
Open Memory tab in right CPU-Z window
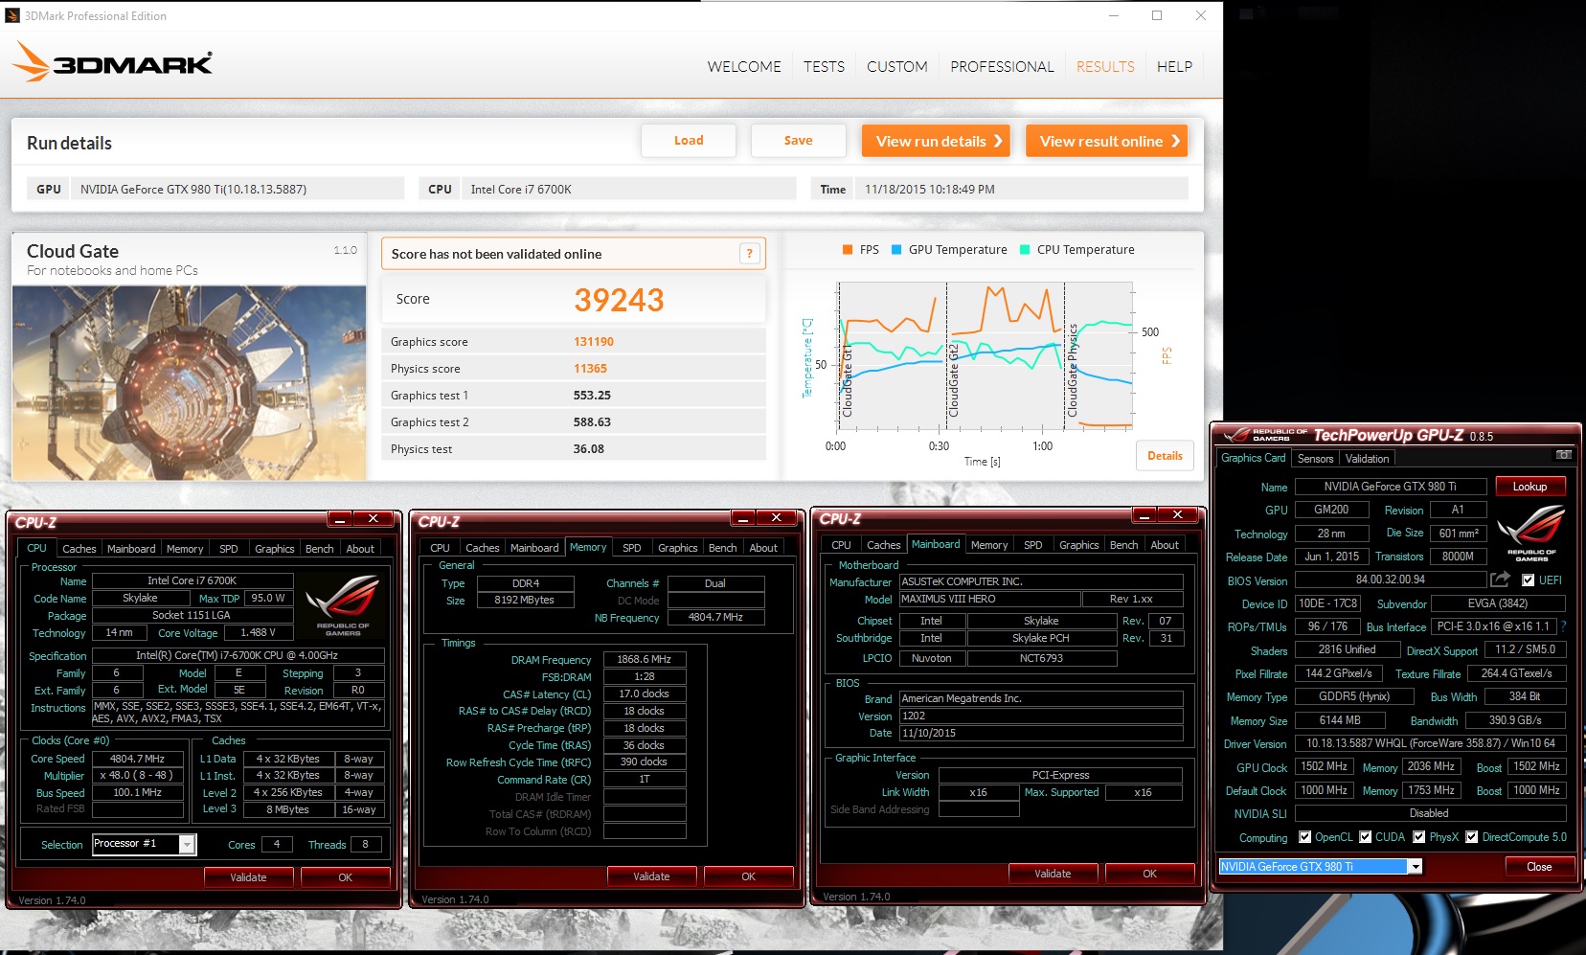click(x=988, y=545)
